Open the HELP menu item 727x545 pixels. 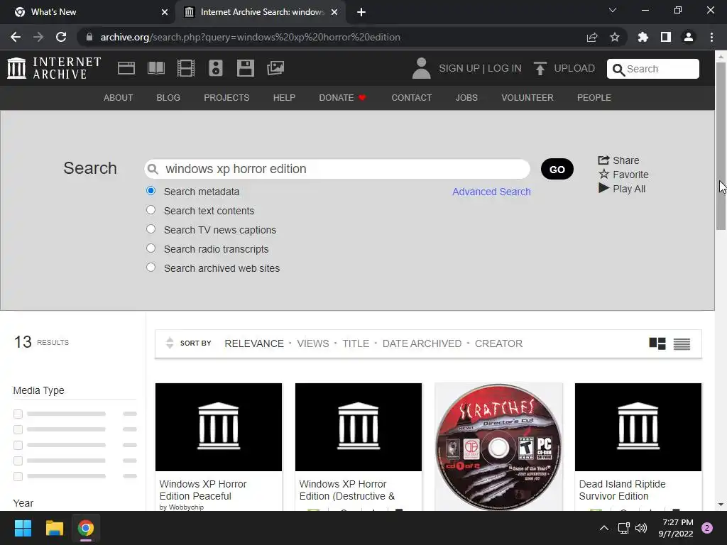284,98
